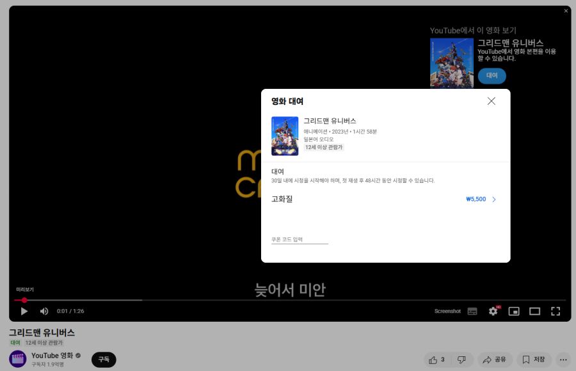Mute the video with speaker icon
576x371 pixels.
44,311
